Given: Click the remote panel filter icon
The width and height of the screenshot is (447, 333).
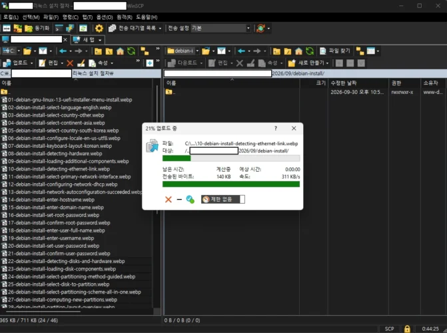Looking at the screenshot, I should point(221,51).
